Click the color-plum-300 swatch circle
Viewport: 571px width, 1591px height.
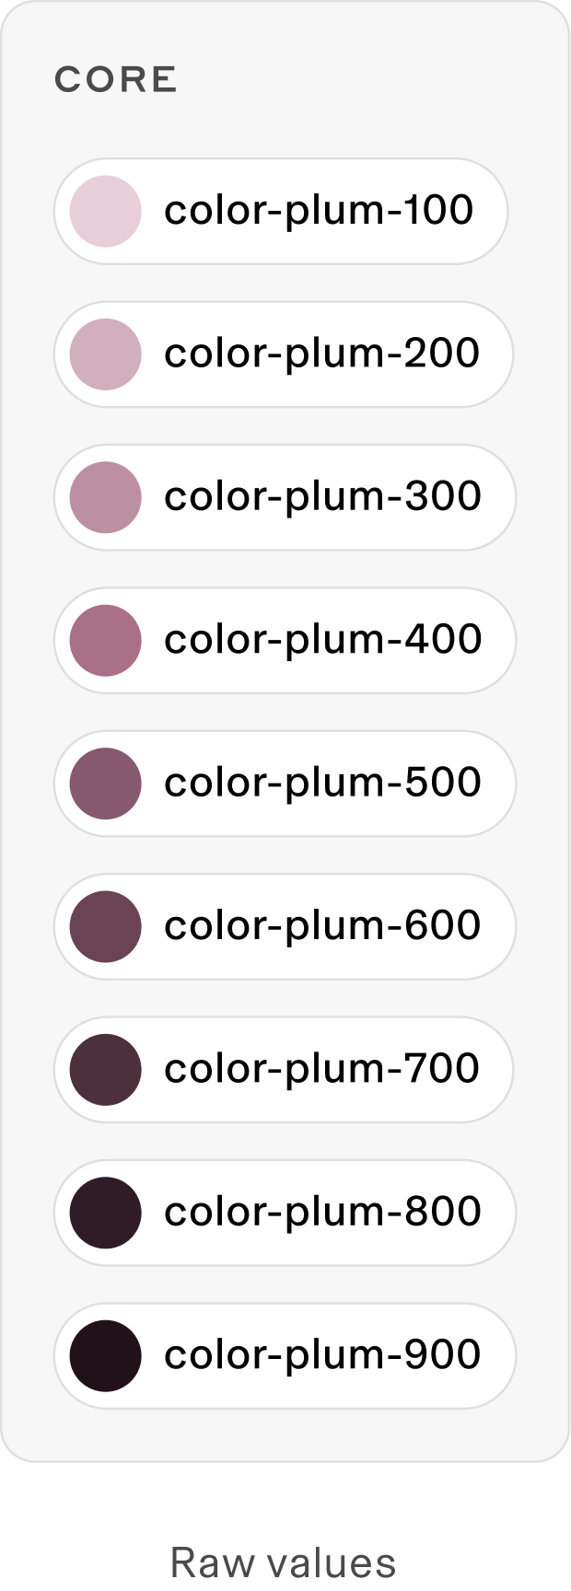coord(106,497)
